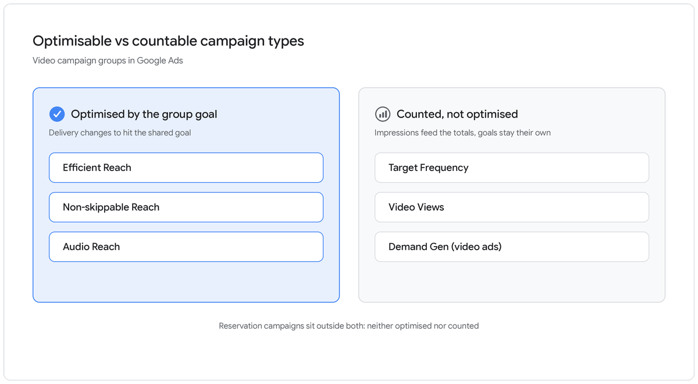Click the heading 'Optimised by the group goal'

tap(144, 114)
